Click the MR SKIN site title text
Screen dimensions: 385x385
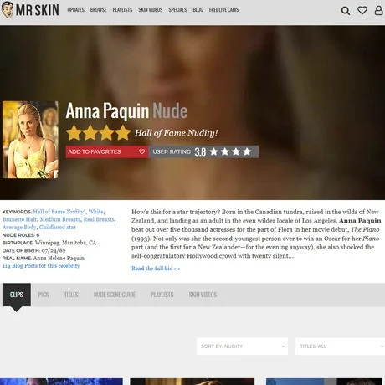point(38,10)
